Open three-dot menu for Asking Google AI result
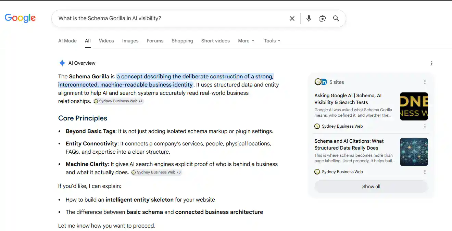 click(425, 126)
